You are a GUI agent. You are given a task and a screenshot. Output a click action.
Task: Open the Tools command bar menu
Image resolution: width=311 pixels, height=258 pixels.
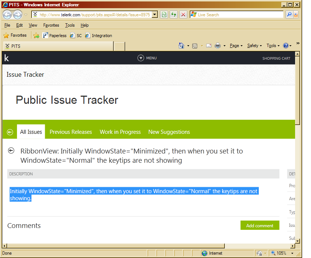tap(273, 46)
